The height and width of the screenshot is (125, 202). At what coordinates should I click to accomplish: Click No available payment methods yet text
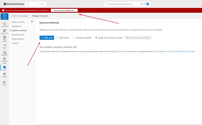(x=58, y=47)
